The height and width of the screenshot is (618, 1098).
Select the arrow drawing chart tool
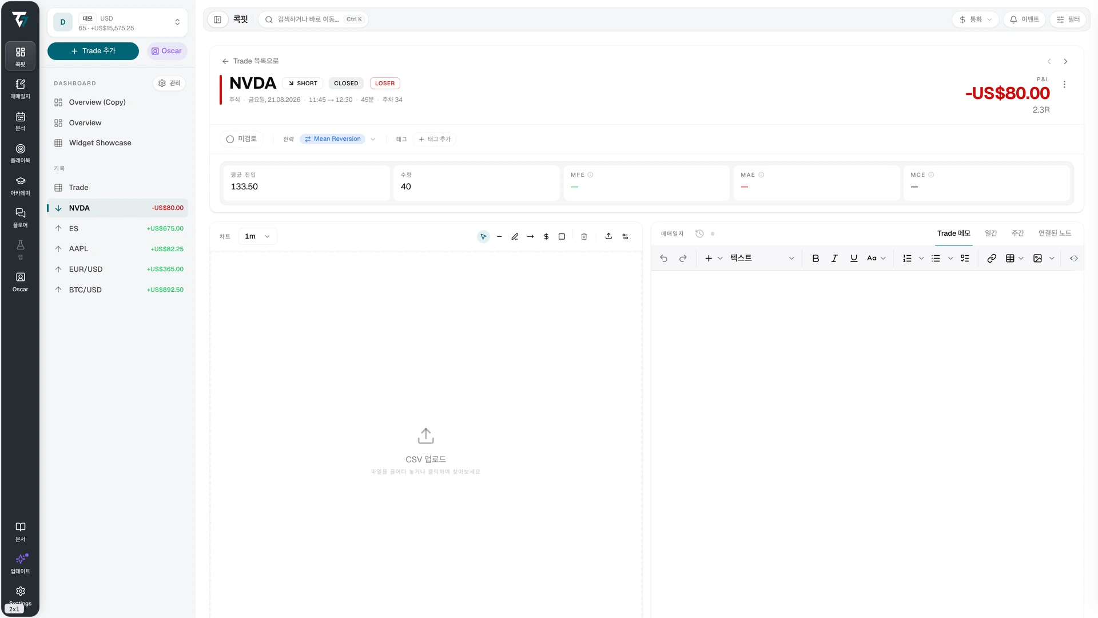pyautogui.click(x=530, y=236)
